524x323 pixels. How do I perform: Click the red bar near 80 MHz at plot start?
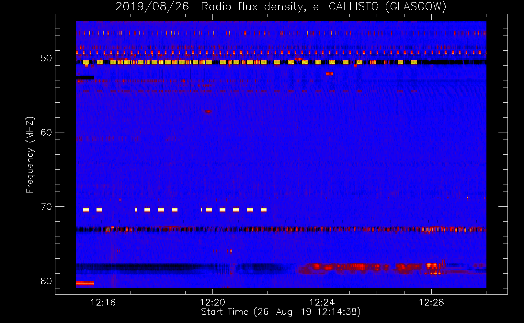coord(85,283)
